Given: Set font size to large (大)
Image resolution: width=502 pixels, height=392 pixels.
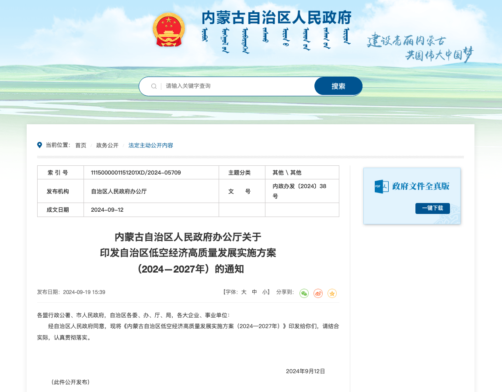Looking at the screenshot, I should (x=244, y=292).
